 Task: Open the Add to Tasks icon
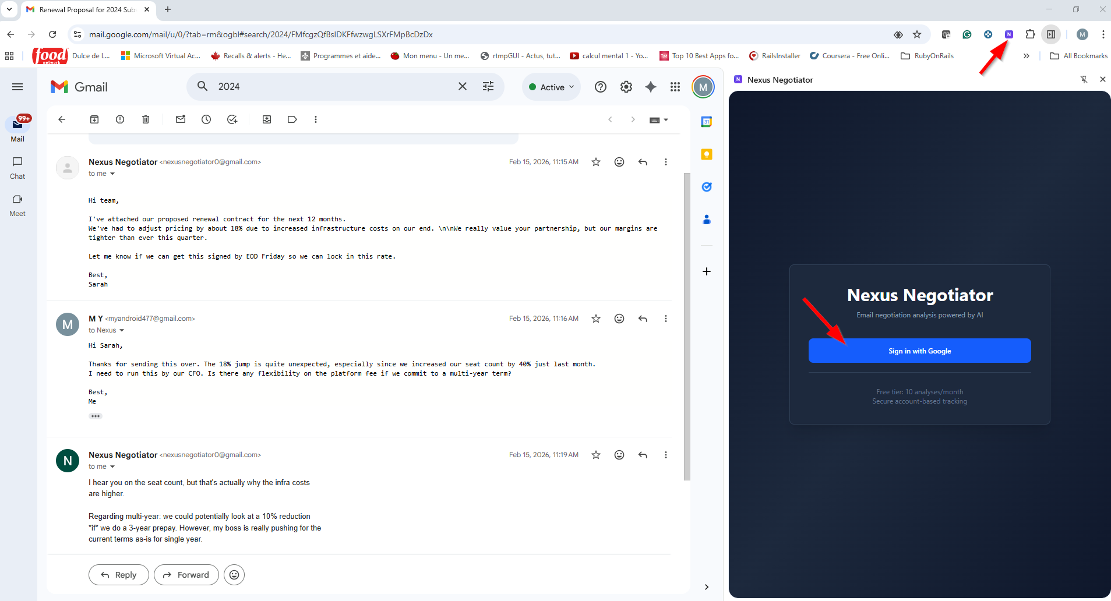(x=232, y=119)
